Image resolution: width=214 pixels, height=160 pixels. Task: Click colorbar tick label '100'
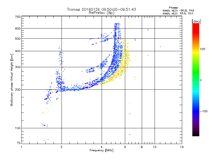point(202,49)
